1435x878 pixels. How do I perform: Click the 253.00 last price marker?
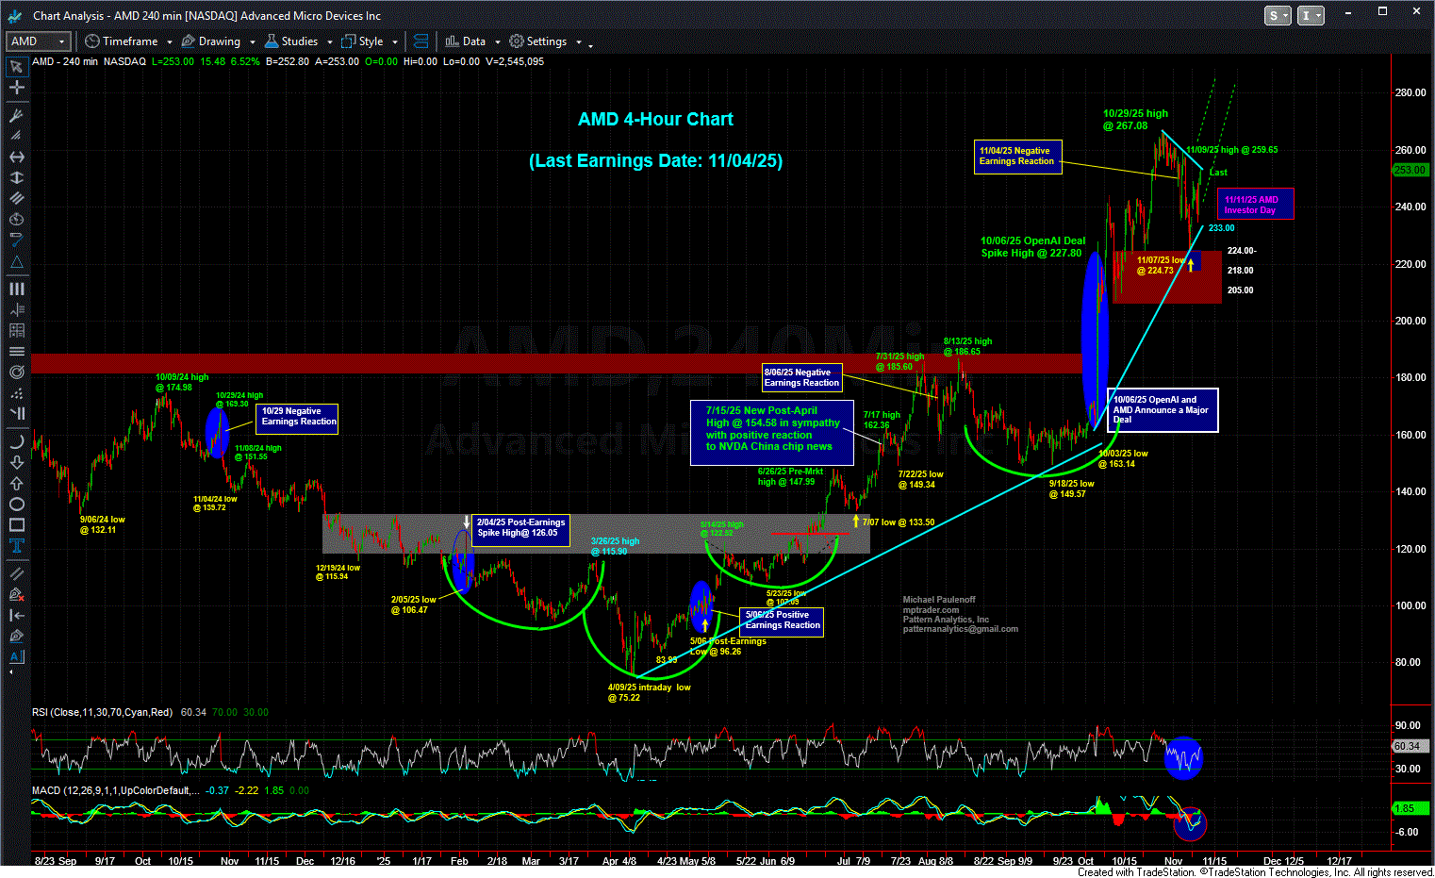[x=1409, y=170]
